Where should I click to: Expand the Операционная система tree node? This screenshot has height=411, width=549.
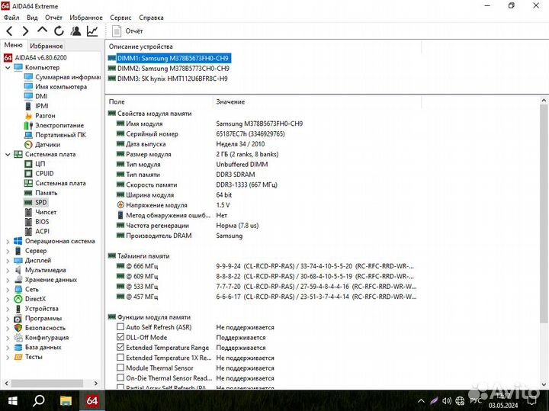pyautogui.click(x=8, y=241)
